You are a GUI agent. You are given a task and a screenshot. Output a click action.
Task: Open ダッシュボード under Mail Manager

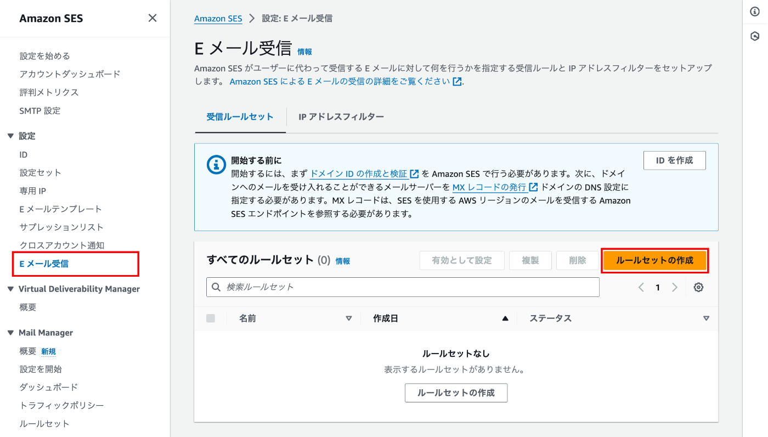(49, 387)
